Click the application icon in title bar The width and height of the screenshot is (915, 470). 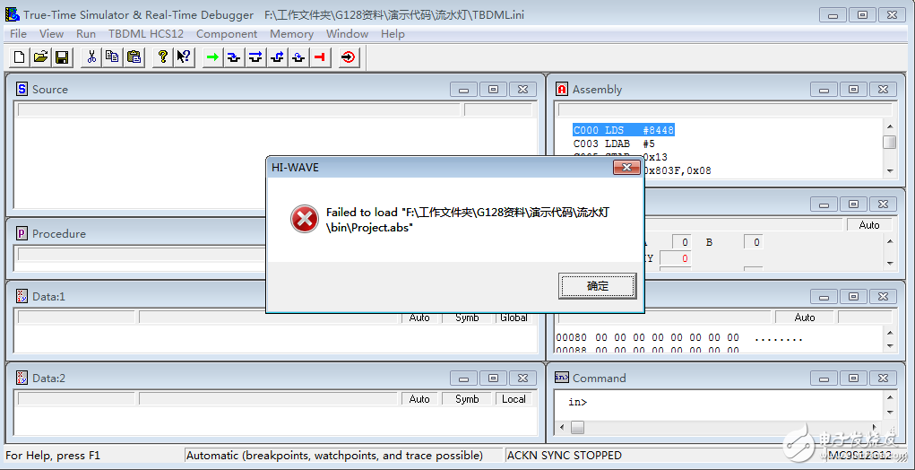(12, 14)
